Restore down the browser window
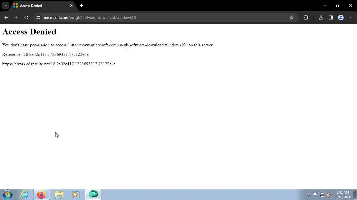 point(338,6)
